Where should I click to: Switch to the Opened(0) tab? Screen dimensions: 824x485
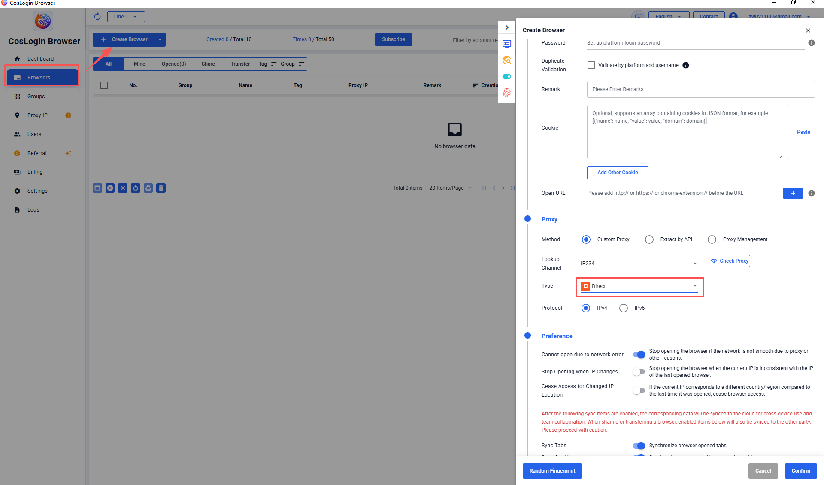pyautogui.click(x=174, y=64)
